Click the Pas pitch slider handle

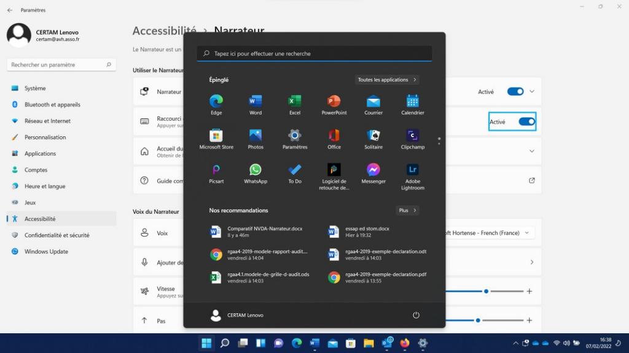click(x=478, y=320)
